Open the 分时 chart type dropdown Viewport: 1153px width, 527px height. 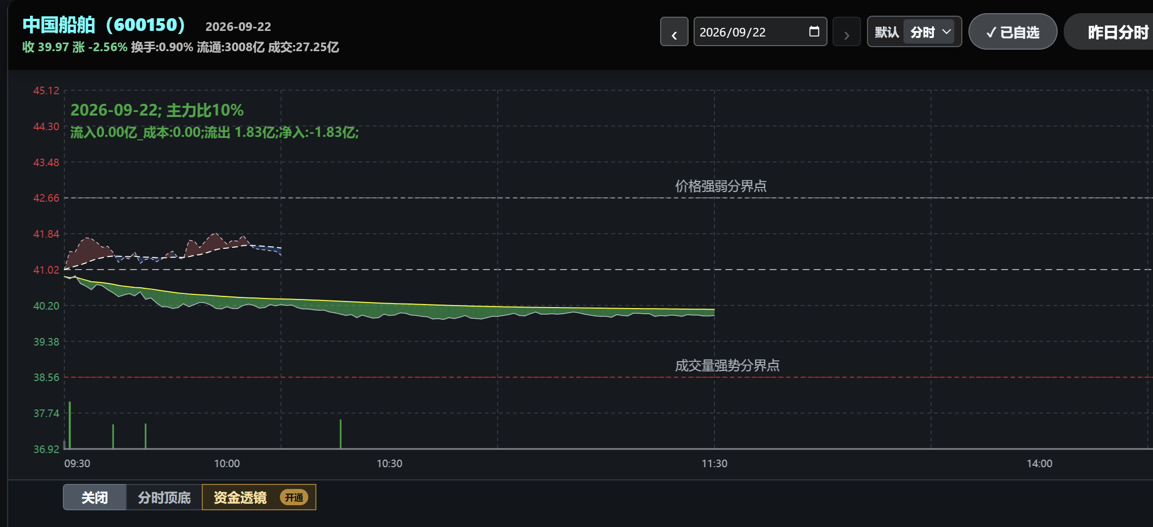click(929, 32)
